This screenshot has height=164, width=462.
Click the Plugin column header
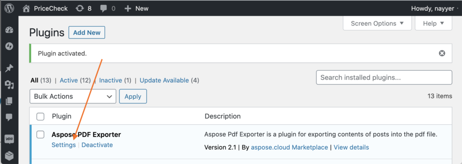61,116
